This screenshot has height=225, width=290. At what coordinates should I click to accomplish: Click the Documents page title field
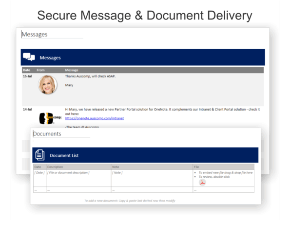(61, 134)
